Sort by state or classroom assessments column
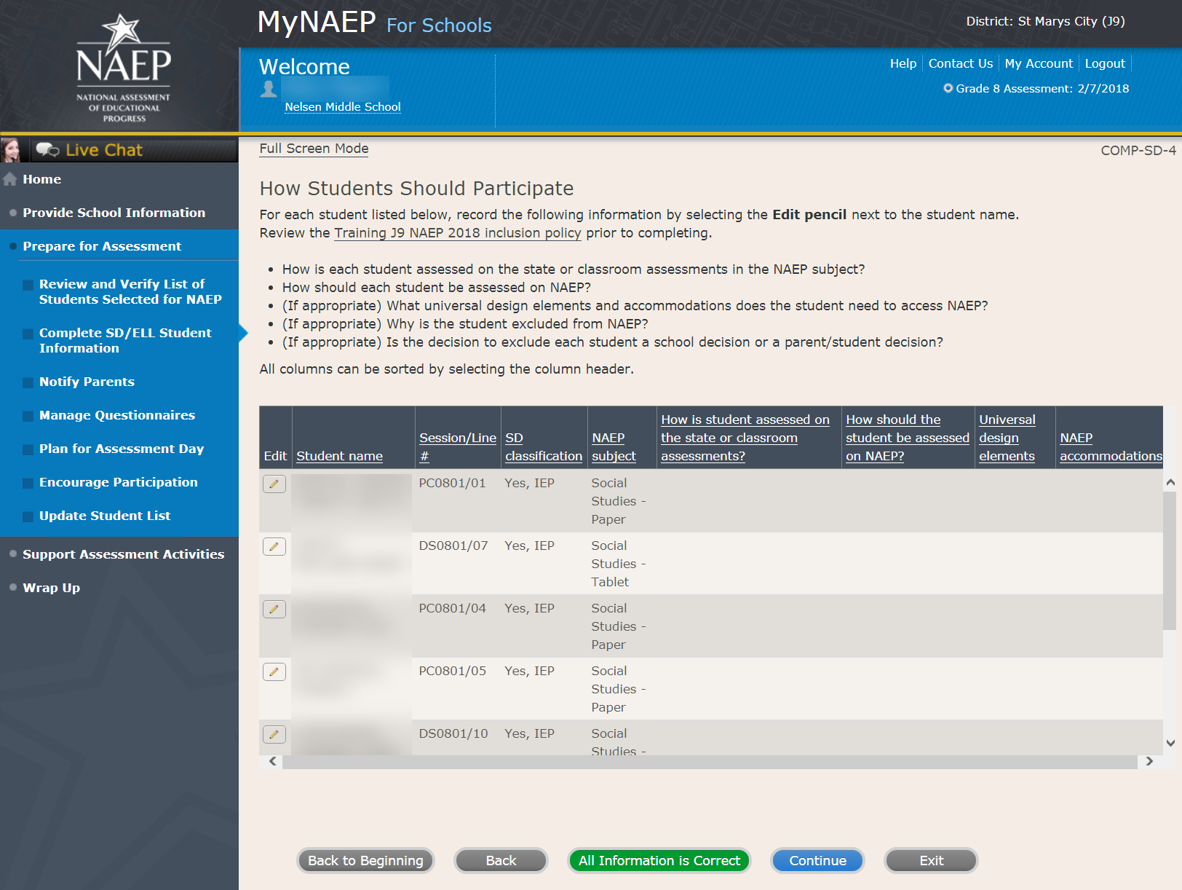1182x890 pixels. click(x=745, y=438)
